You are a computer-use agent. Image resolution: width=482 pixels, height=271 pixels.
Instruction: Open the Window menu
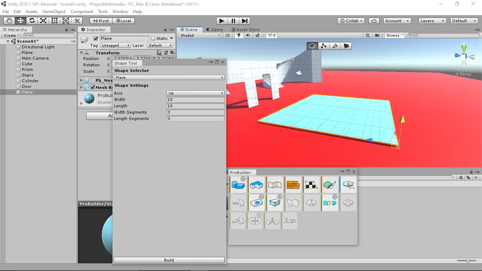tap(120, 12)
